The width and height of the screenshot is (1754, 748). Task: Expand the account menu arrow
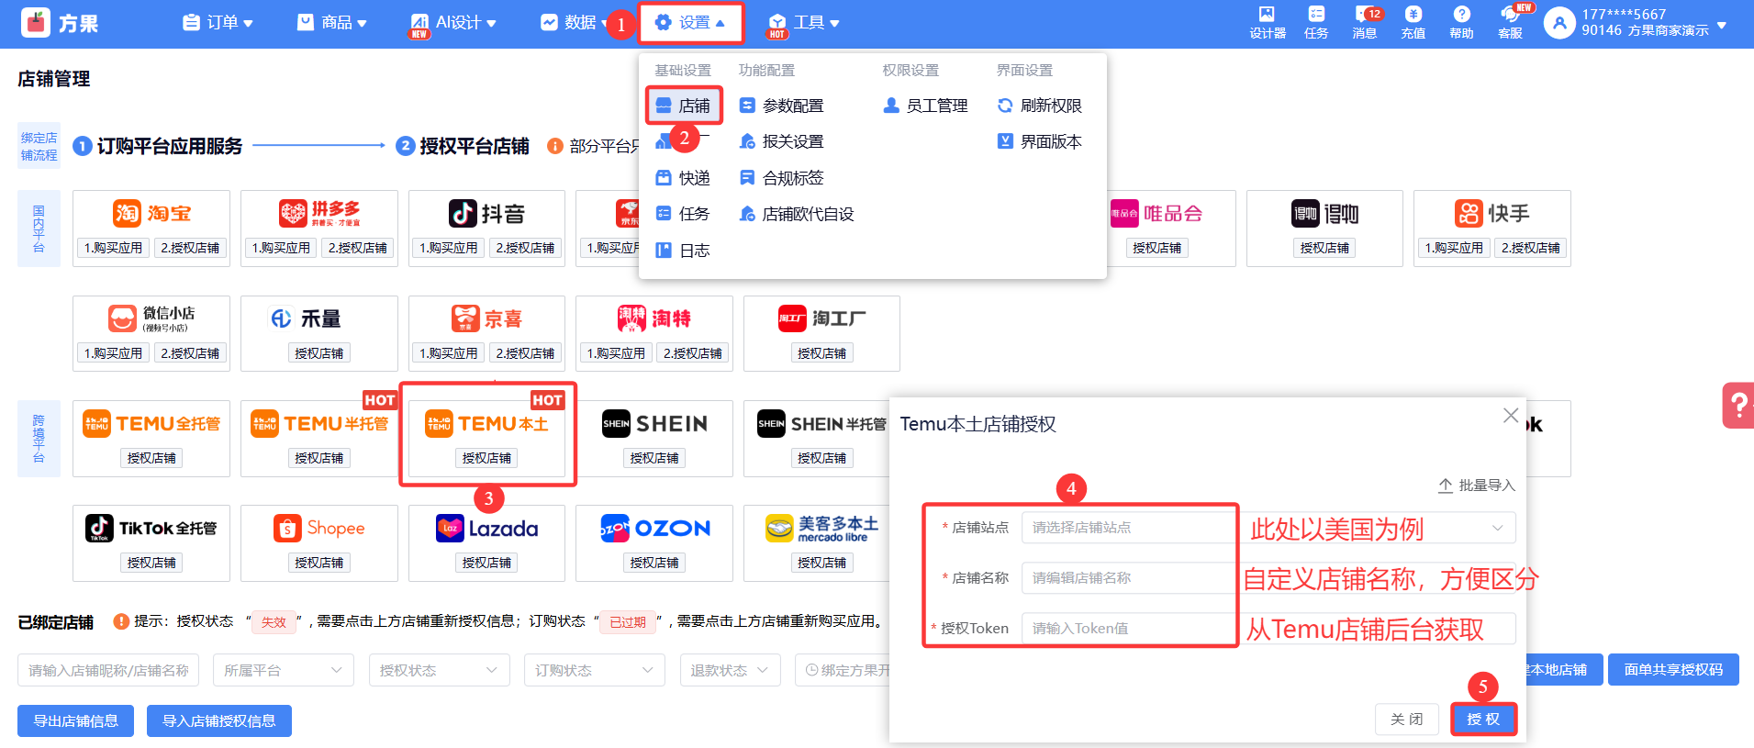point(1722,26)
